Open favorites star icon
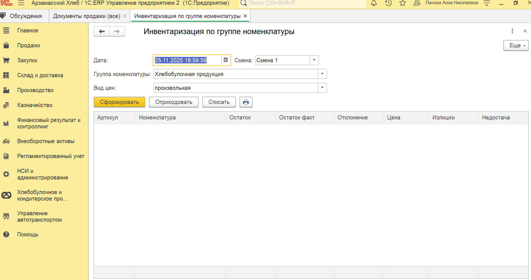Image resolution: width=531 pixels, height=280 pixels. click(403, 3)
